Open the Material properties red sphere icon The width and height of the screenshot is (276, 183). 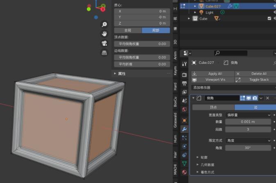point(184,172)
